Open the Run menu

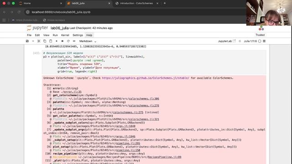(55, 35)
